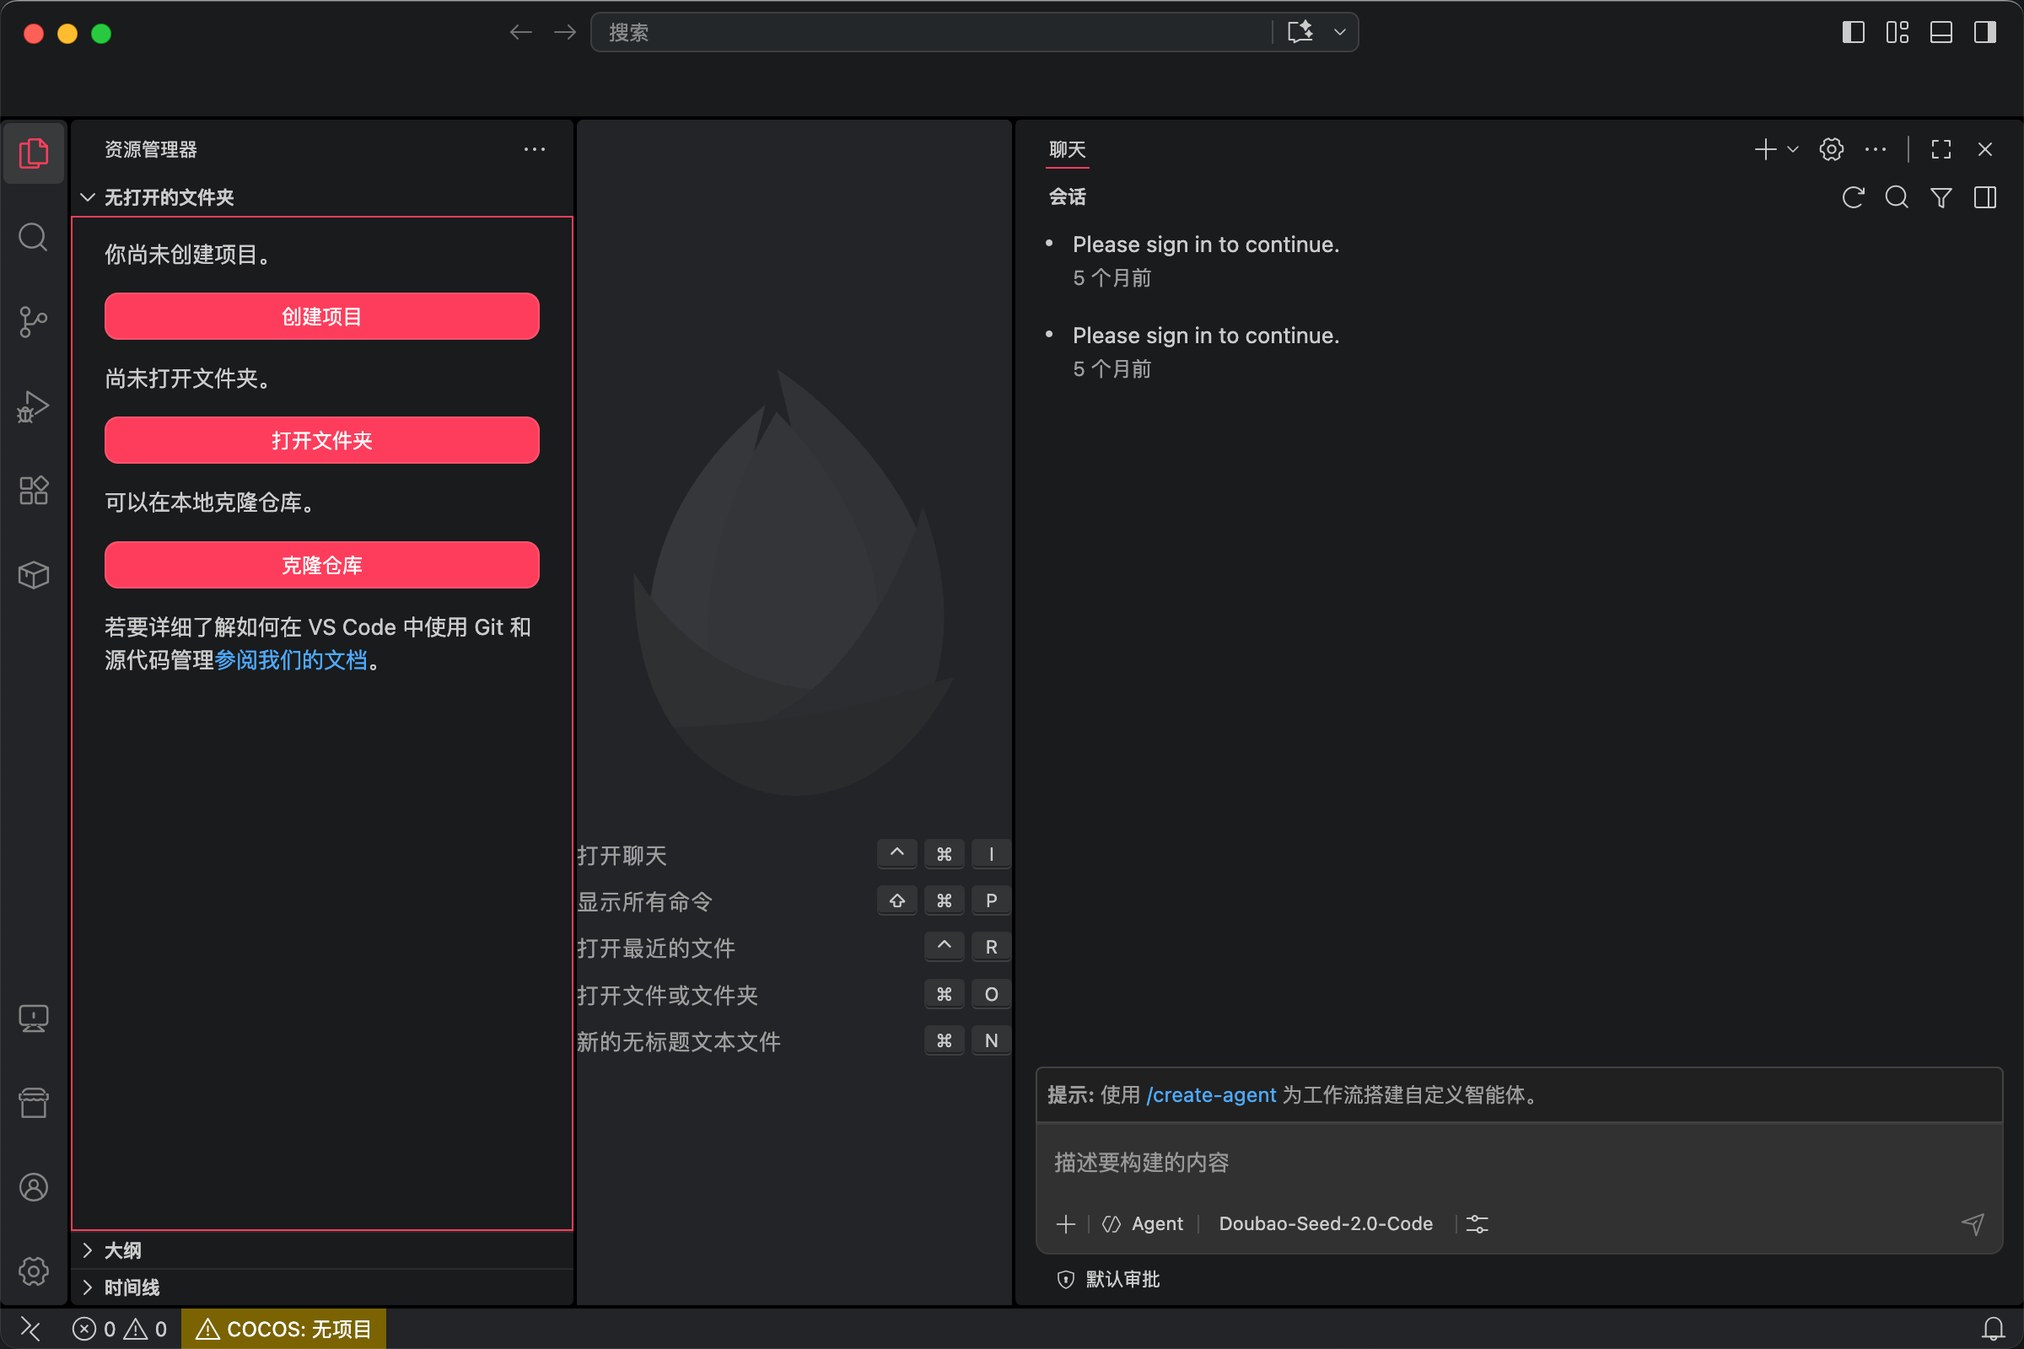Click the send message arrow

[x=1973, y=1223]
